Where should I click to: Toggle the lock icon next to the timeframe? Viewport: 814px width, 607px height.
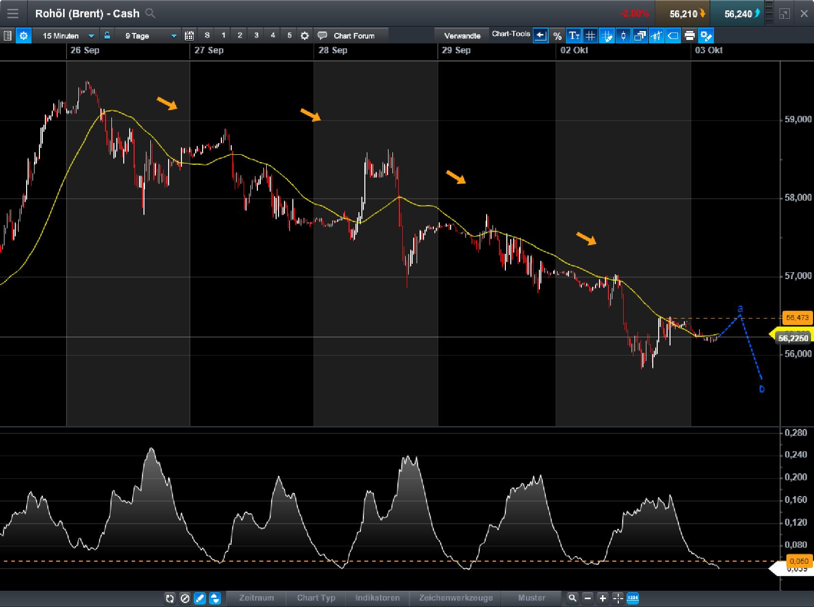[106, 36]
